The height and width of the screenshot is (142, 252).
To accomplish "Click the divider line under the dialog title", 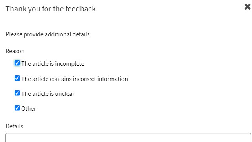I will 126,23.
